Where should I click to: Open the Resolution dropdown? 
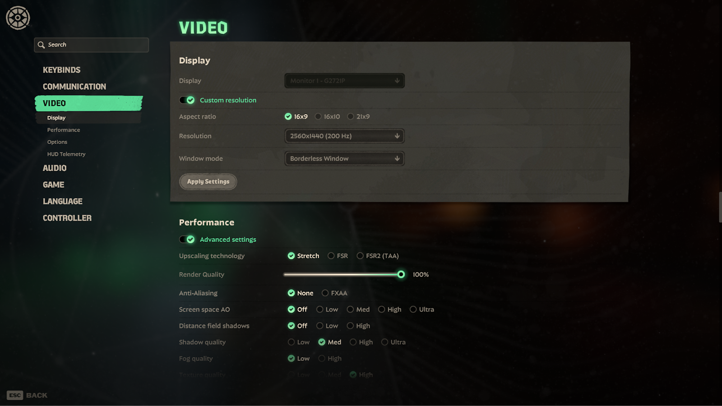click(x=344, y=136)
